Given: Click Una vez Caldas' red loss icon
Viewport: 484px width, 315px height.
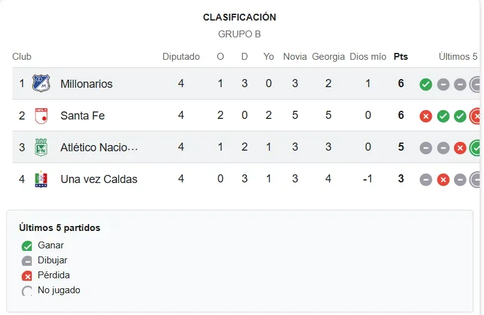Looking at the screenshot, I should tap(444, 180).
